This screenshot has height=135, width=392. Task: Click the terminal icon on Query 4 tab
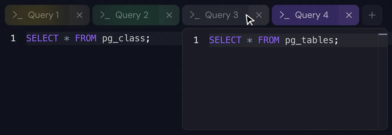pyautogui.click(x=284, y=15)
